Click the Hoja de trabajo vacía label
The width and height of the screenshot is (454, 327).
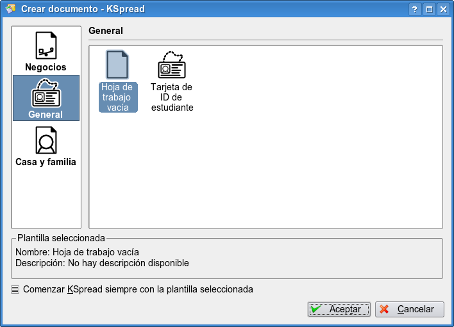(x=118, y=97)
